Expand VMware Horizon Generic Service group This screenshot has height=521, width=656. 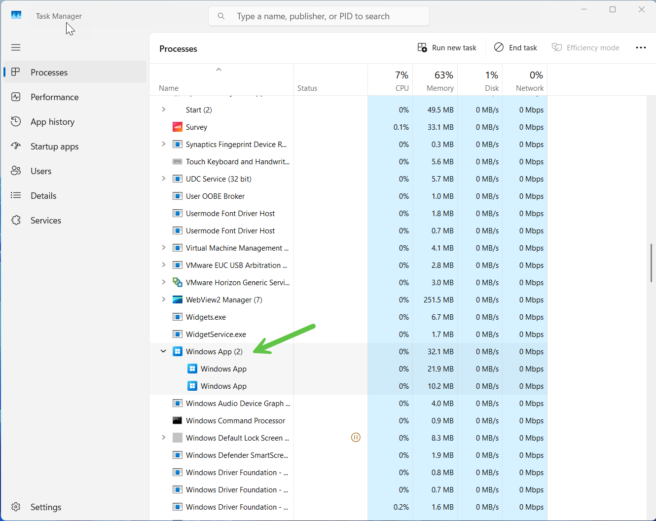(x=164, y=282)
